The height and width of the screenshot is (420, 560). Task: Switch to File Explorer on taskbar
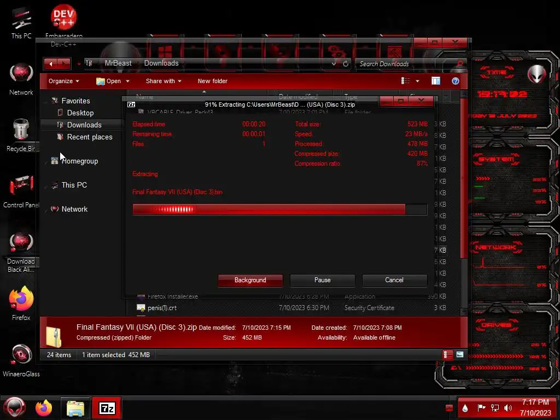pos(75,408)
